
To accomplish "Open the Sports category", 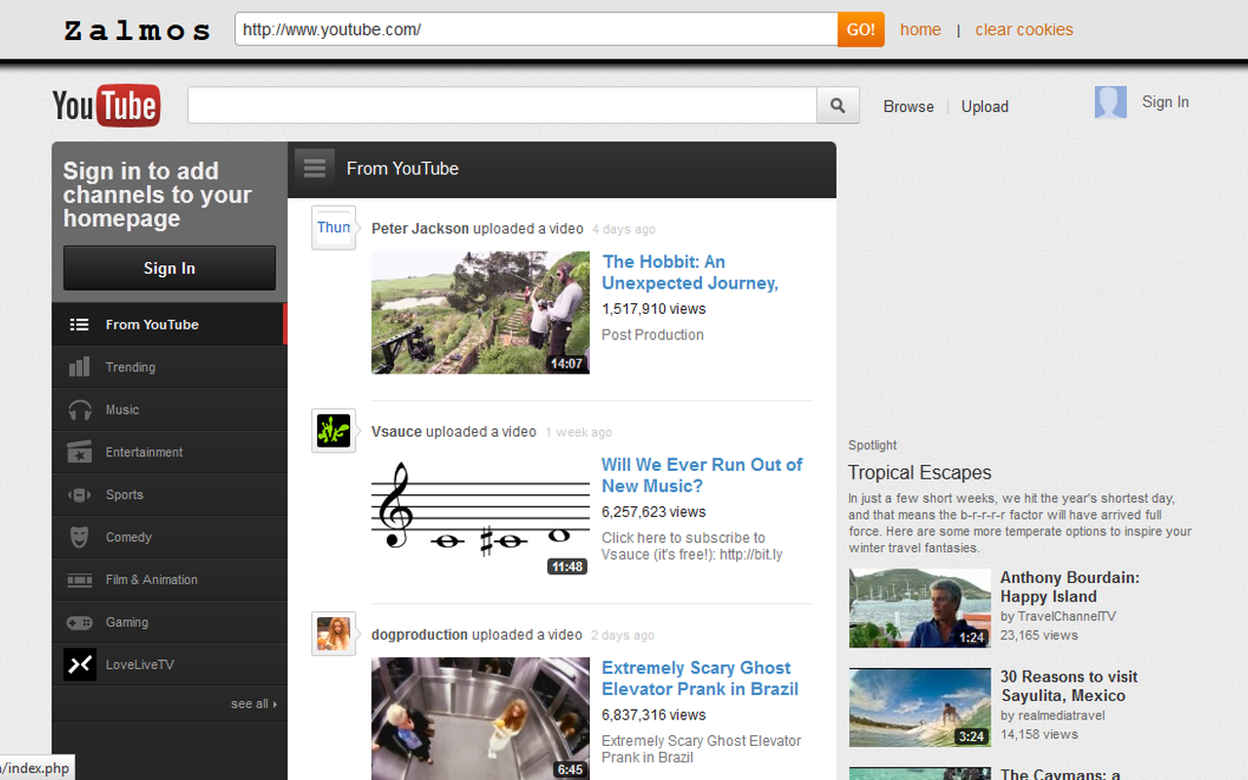I will click(x=170, y=494).
